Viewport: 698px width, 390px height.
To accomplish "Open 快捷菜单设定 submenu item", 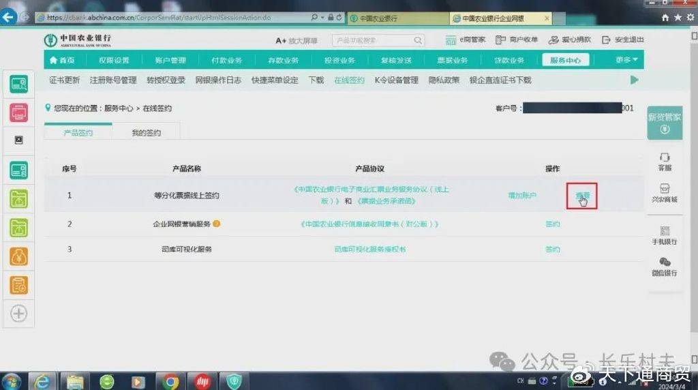I will point(275,80).
